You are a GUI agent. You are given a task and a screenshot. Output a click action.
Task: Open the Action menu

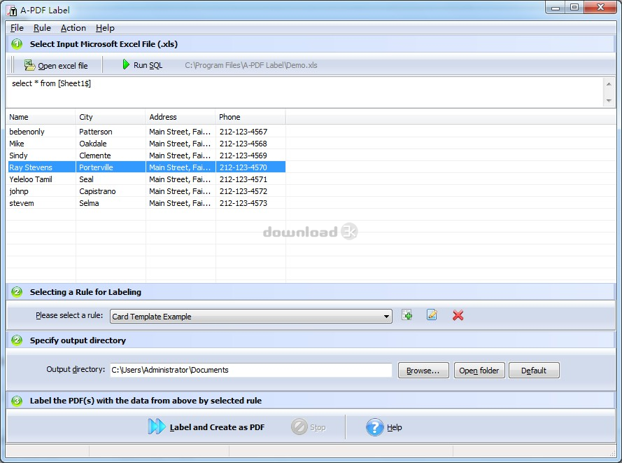[73, 28]
